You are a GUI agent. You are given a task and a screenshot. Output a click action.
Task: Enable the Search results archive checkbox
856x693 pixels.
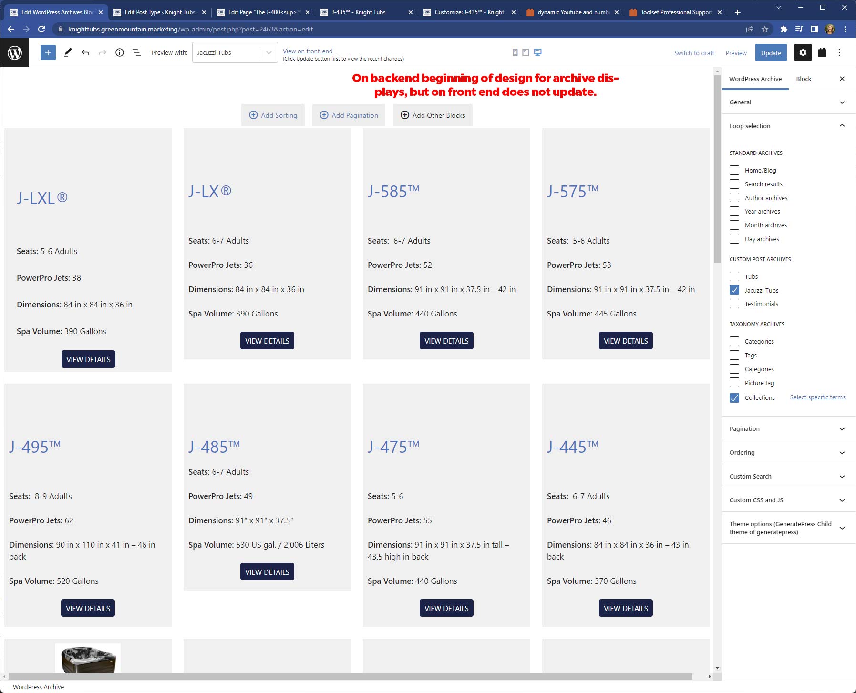click(734, 184)
